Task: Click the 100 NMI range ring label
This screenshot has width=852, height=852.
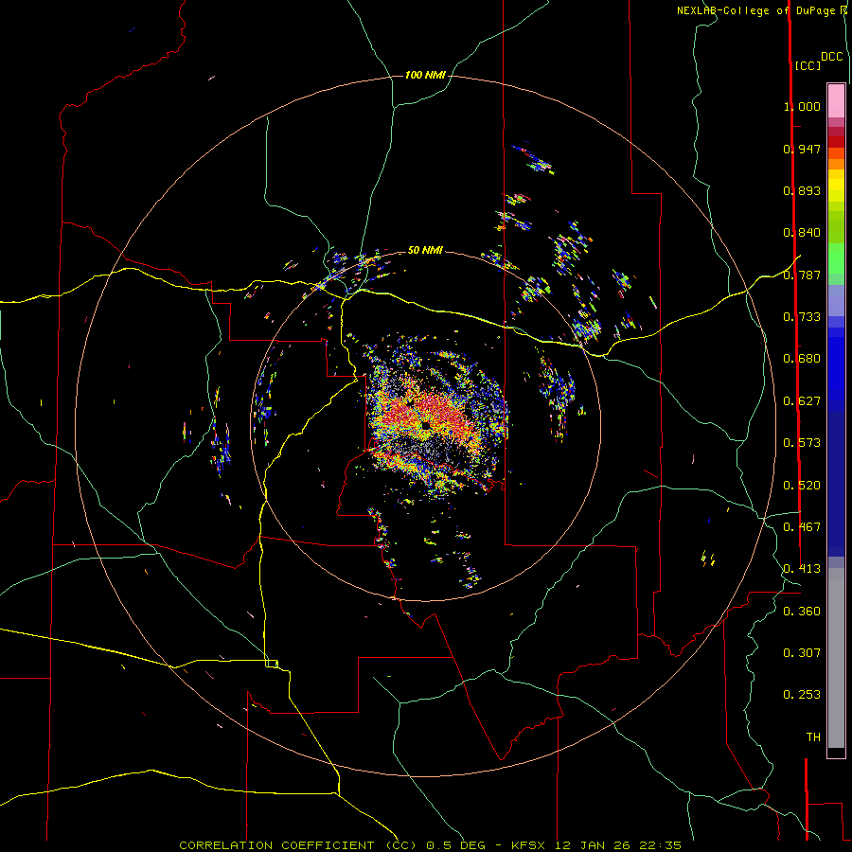Action: click(x=425, y=75)
